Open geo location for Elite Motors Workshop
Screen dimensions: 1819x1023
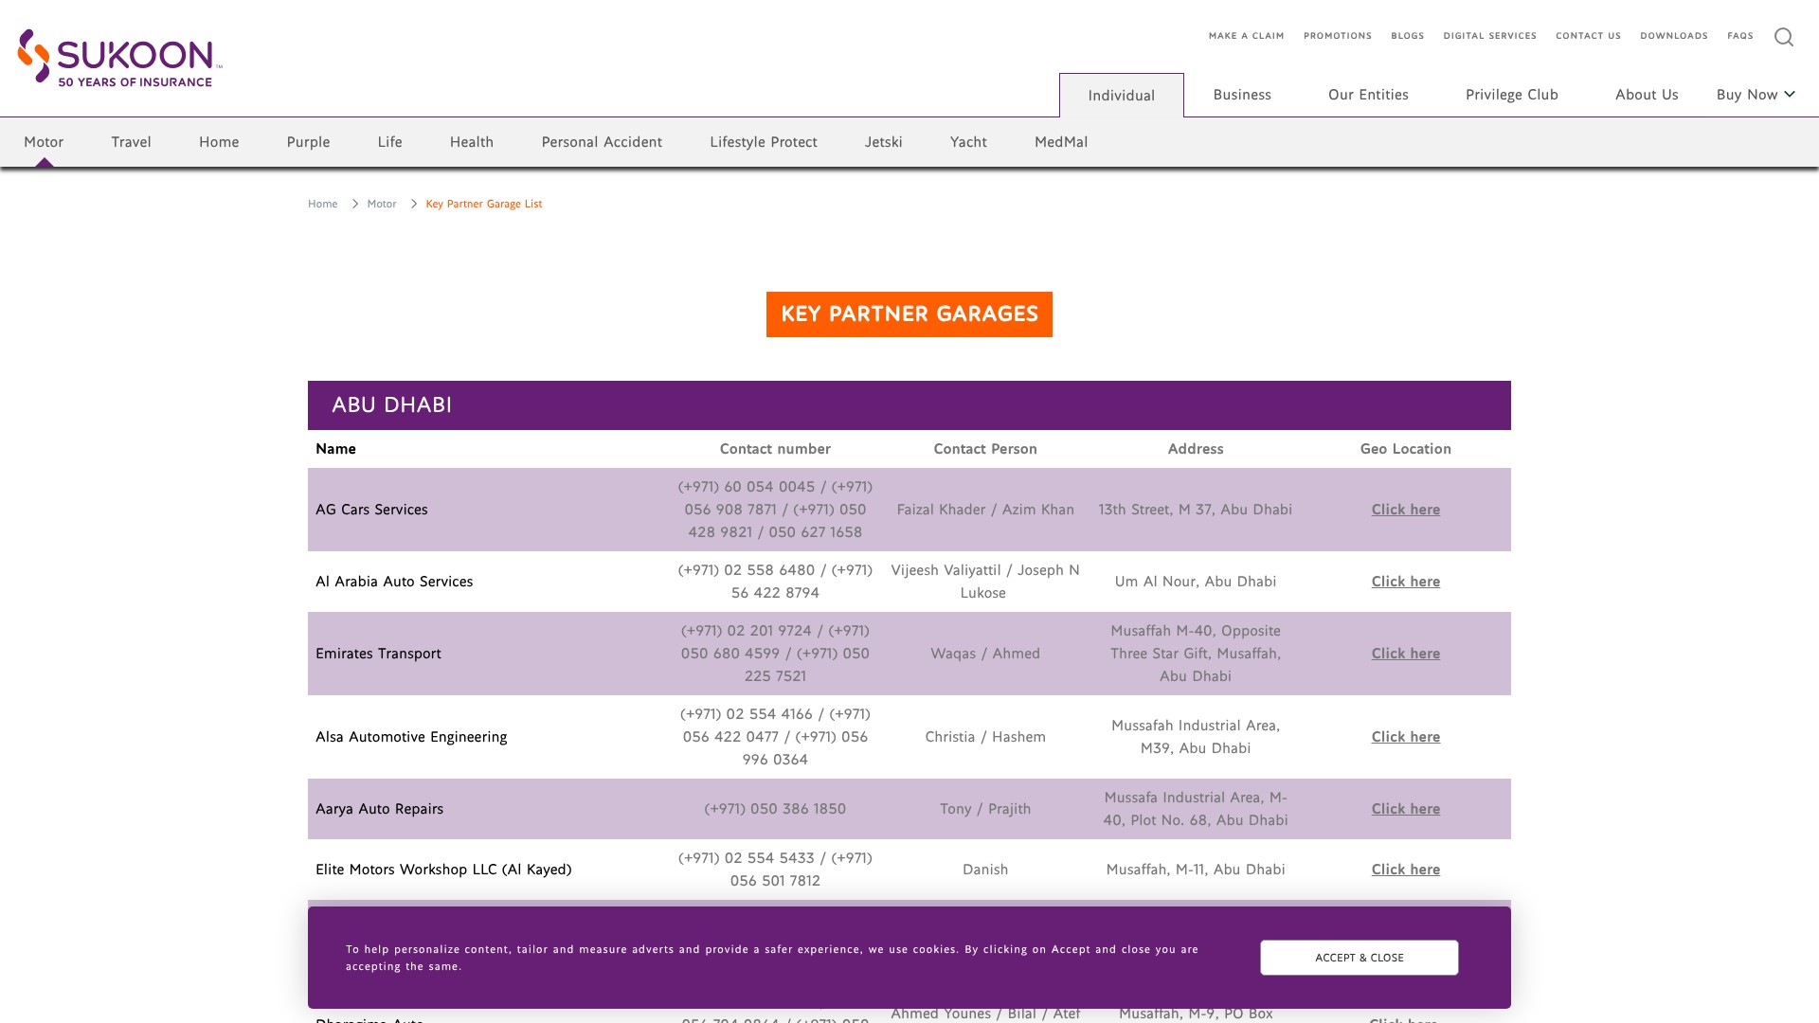click(1406, 870)
